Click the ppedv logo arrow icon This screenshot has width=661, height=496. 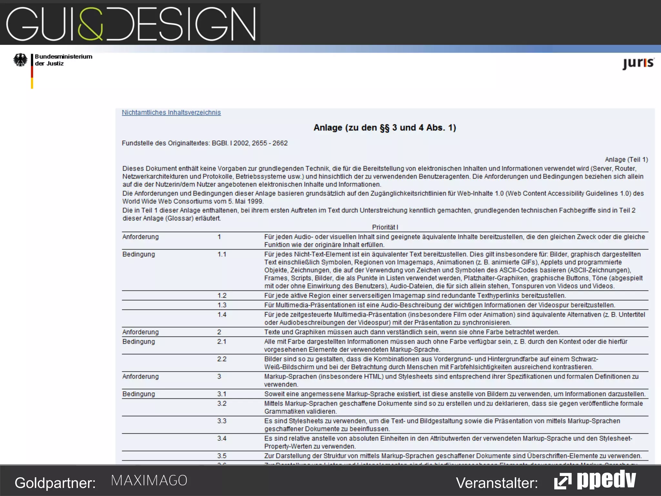pyautogui.click(x=563, y=481)
